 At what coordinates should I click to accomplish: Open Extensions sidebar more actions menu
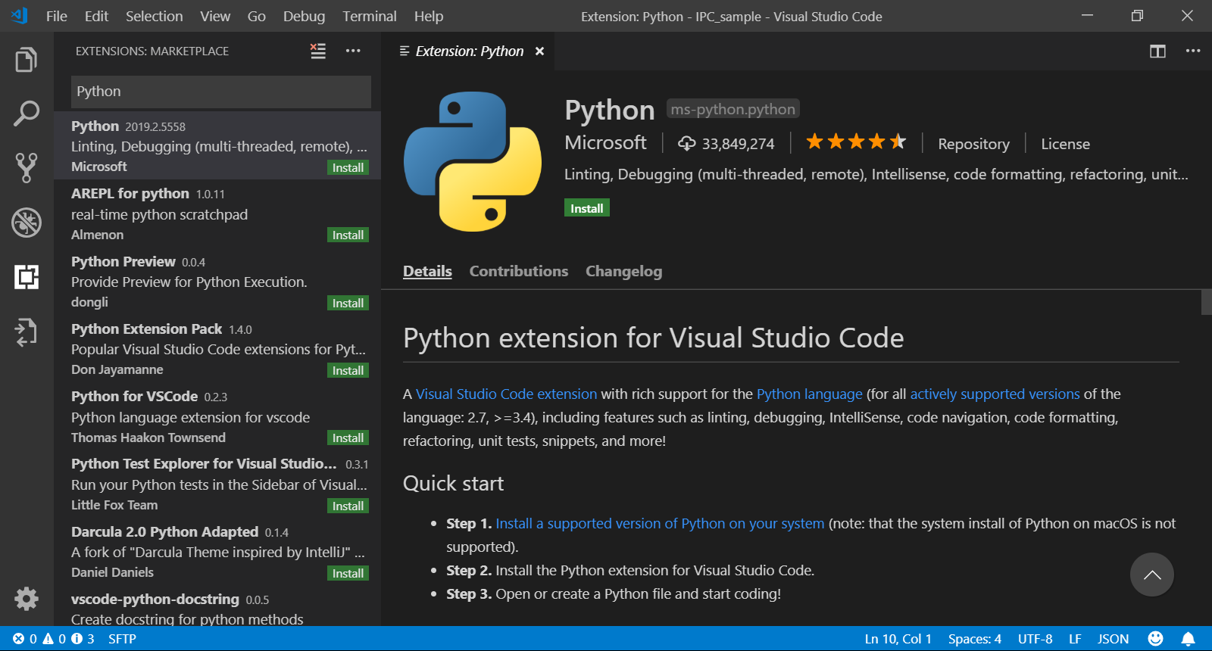pyautogui.click(x=353, y=51)
